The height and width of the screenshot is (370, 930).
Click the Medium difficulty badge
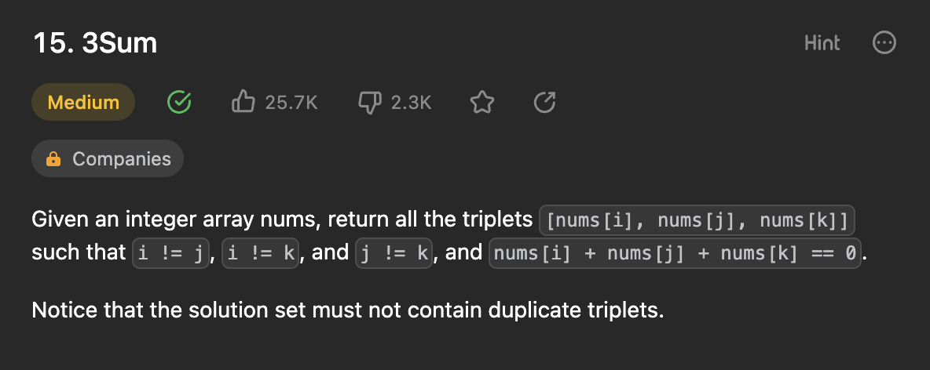pos(83,102)
